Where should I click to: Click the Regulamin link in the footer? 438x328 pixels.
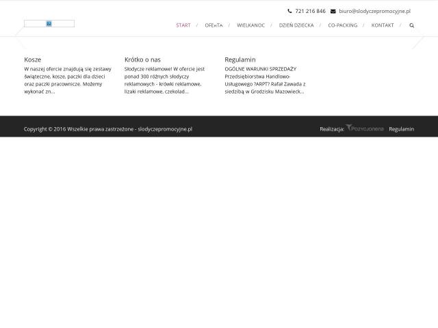coord(402,129)
